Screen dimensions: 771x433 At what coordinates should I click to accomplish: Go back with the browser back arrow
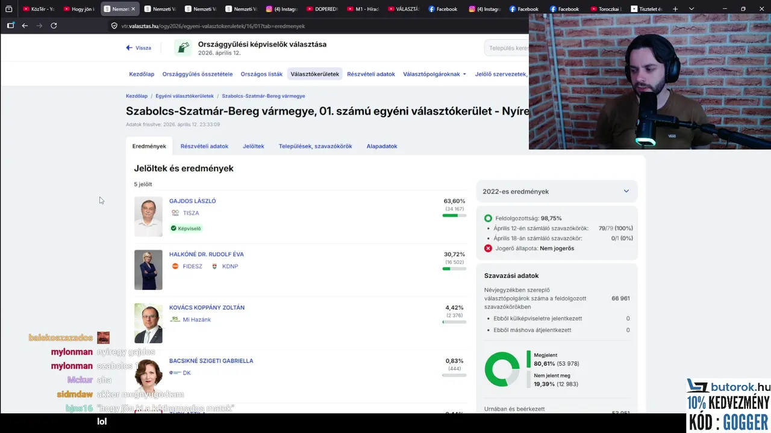[x=25, y=26]
